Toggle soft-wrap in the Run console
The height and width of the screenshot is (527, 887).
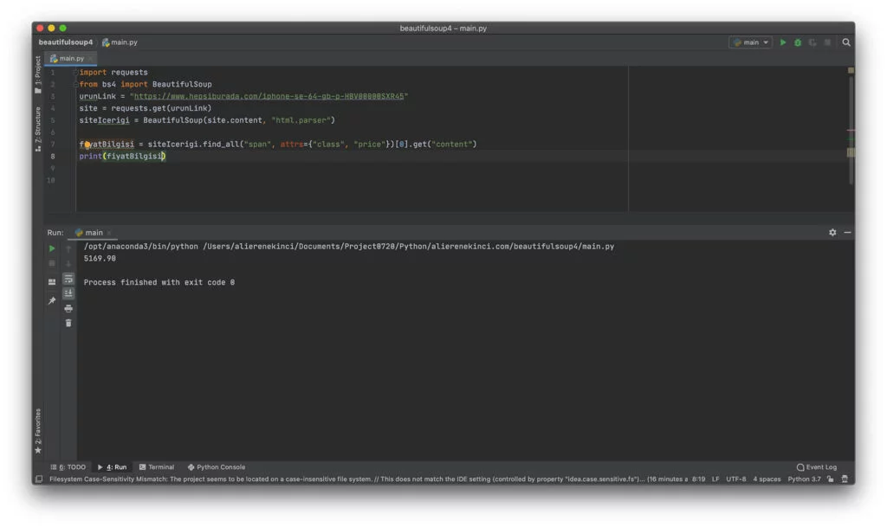click(68, 279)
